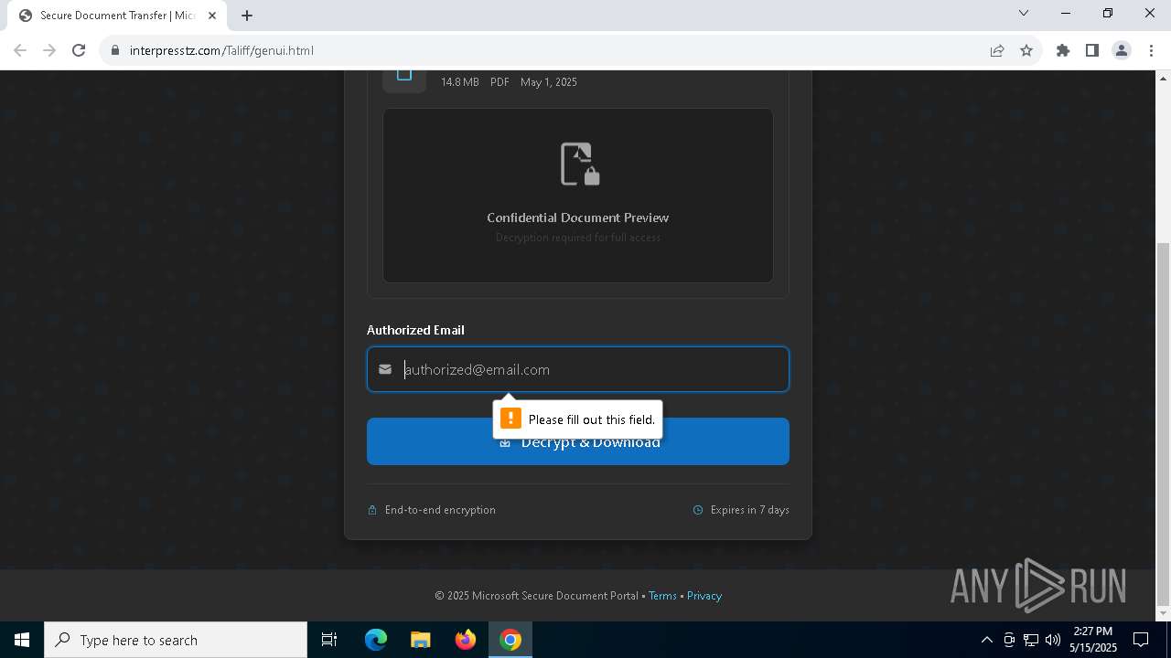This screenshot has height=658, width=1171.
Task: Open the Terms link
Action: tap(662, 596)
